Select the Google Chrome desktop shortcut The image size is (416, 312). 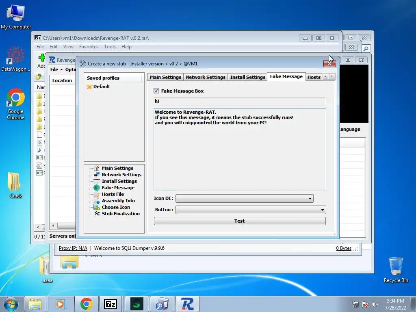point(16,104)
